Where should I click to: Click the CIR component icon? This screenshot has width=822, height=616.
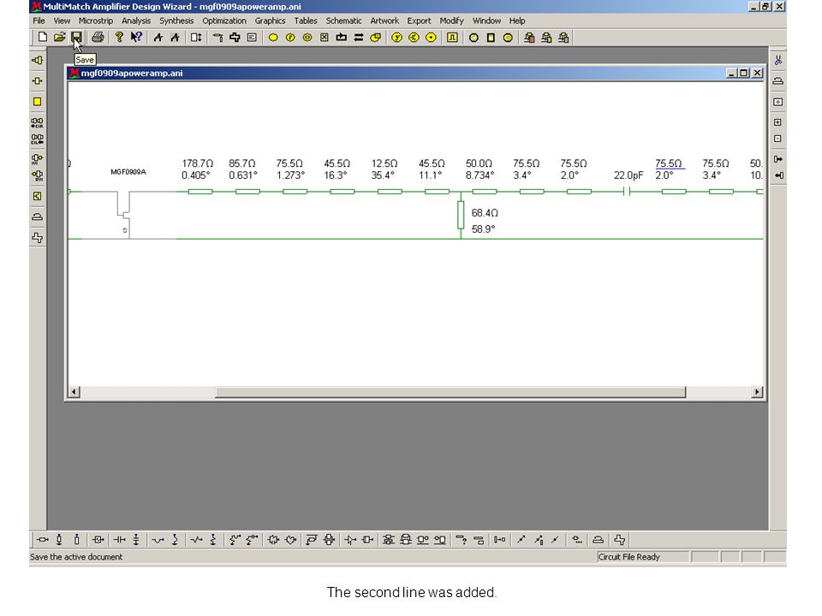pos(37,123)
